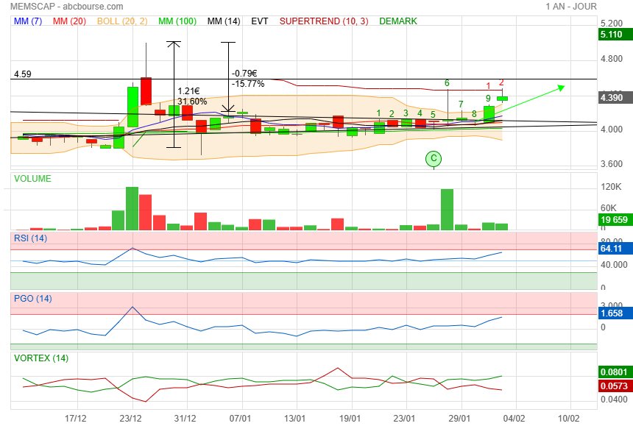Click the tallest green volume bar on 23/12
633x426 pixels.
tap(132, 208)
